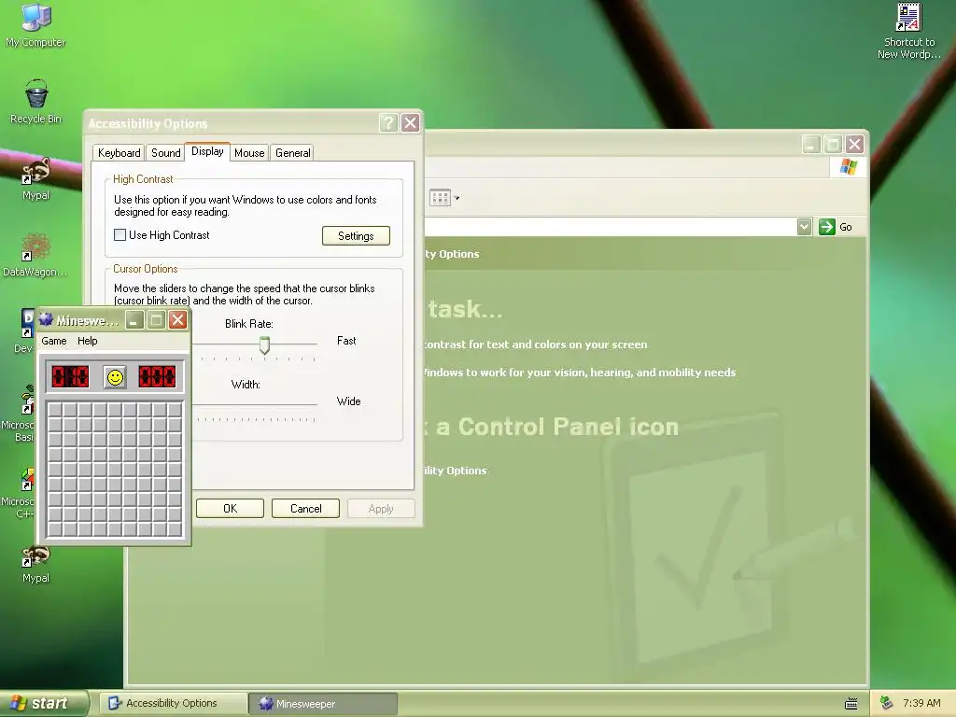956x717 pixels.
Task: Open My Computer desktop icon
Action: point(35,25)
